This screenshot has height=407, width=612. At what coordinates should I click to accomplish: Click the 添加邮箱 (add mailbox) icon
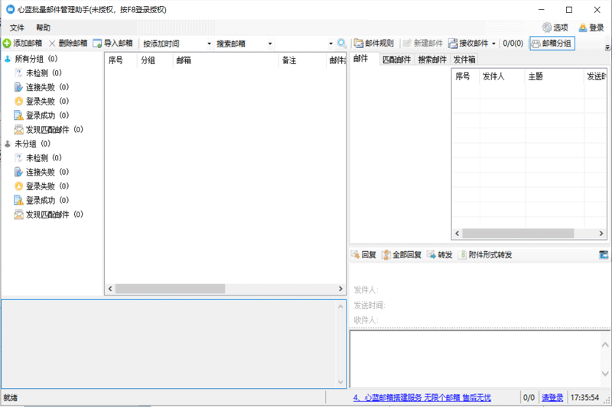click(x=7, y=44)
